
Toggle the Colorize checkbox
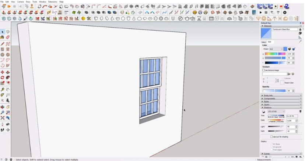tap(283, 78)
